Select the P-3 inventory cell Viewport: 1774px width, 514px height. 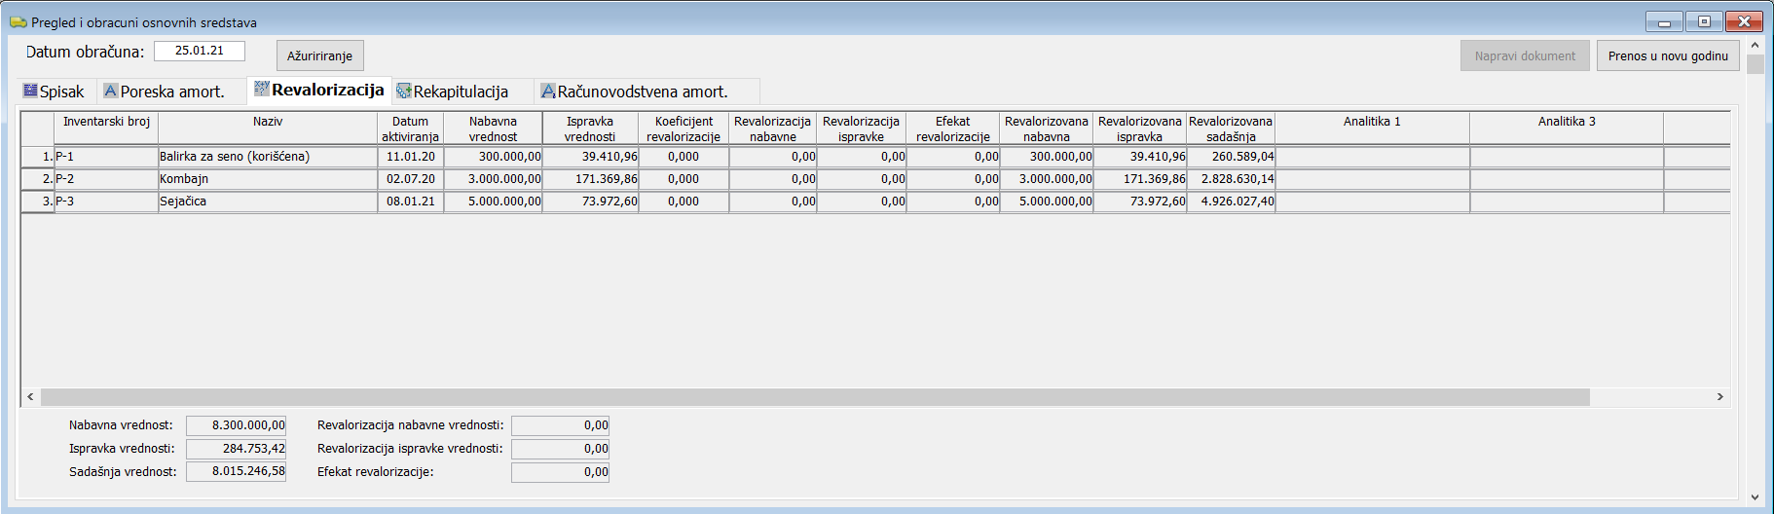106,202
